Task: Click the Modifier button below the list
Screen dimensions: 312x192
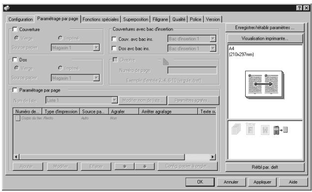Action: pyautogui.click(x=62, y=166)
